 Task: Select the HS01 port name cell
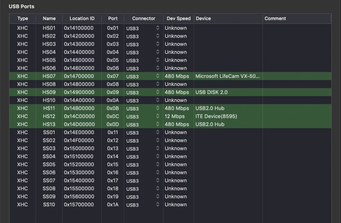[x=49, y=28]
